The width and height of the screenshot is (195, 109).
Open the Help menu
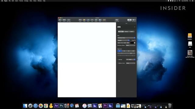(44, 1)
